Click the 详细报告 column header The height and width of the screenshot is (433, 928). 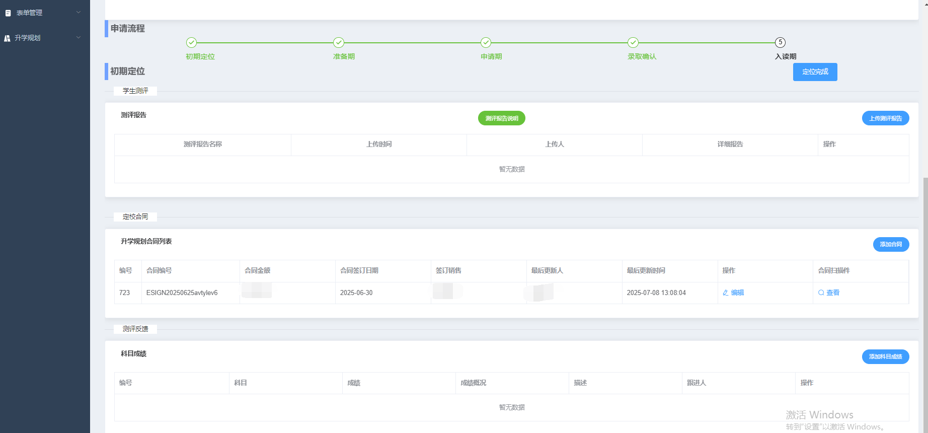(730, 145)
